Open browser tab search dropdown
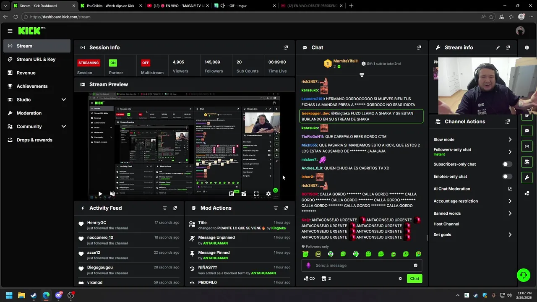 [x=5, y=6]
